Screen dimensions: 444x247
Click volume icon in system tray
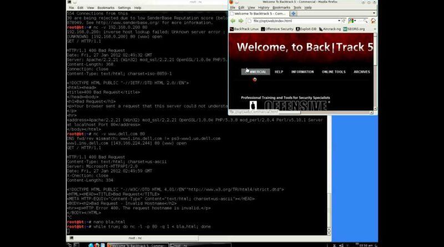coord(341,245)
